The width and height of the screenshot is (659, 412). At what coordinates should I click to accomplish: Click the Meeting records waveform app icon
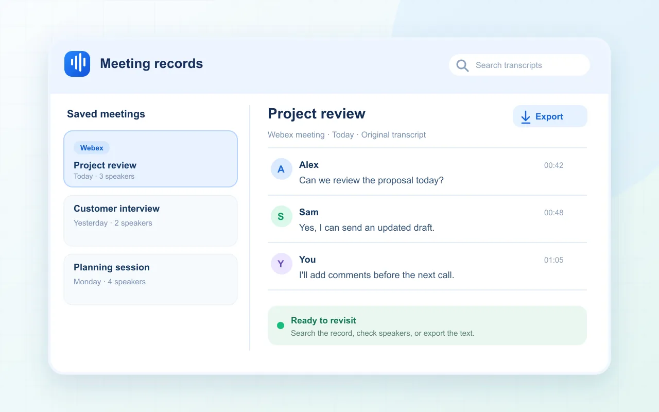[x=77, y=64]
